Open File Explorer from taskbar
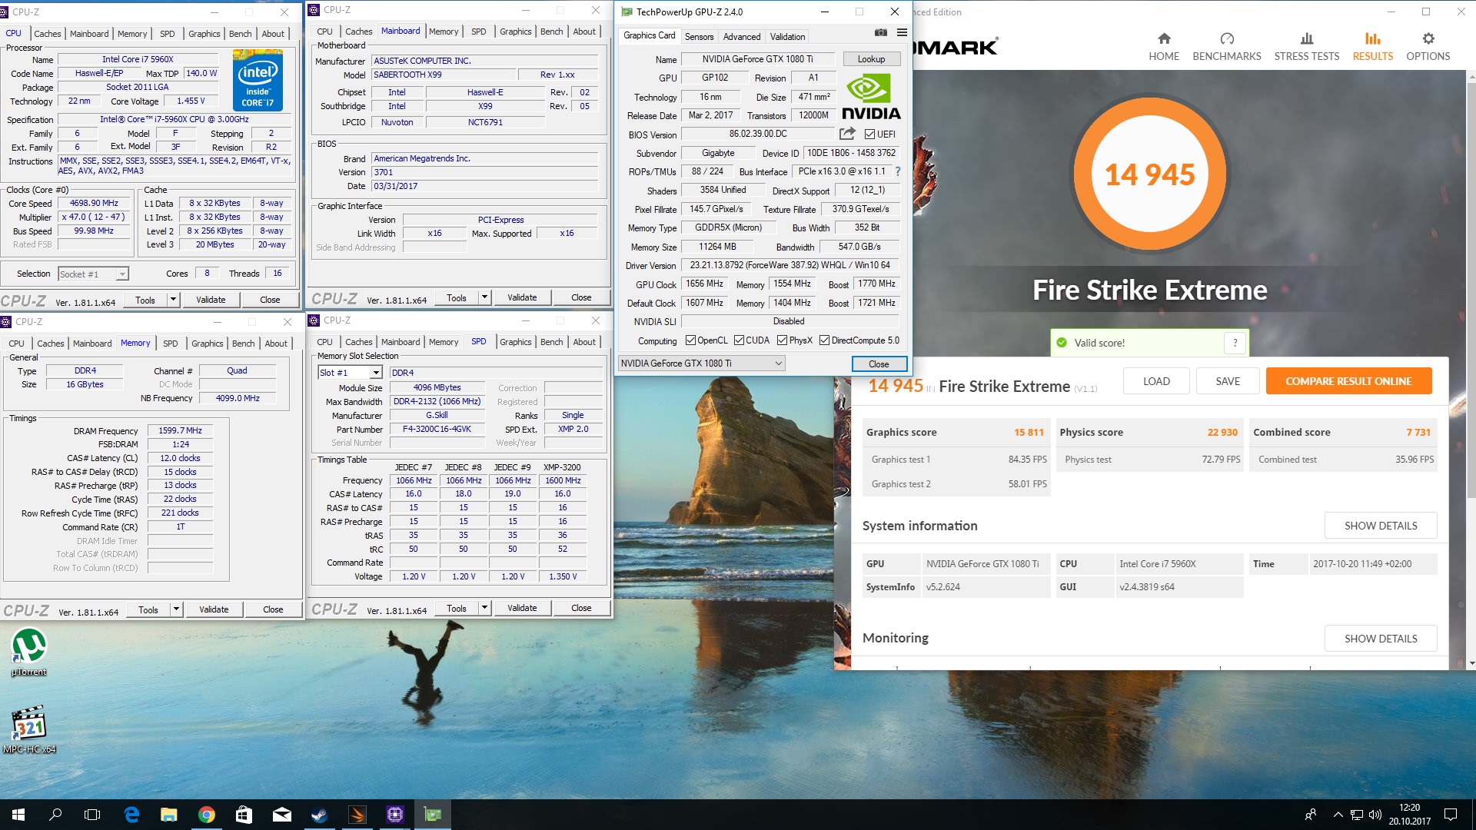The image size is (1476, 830). point(169,815)
